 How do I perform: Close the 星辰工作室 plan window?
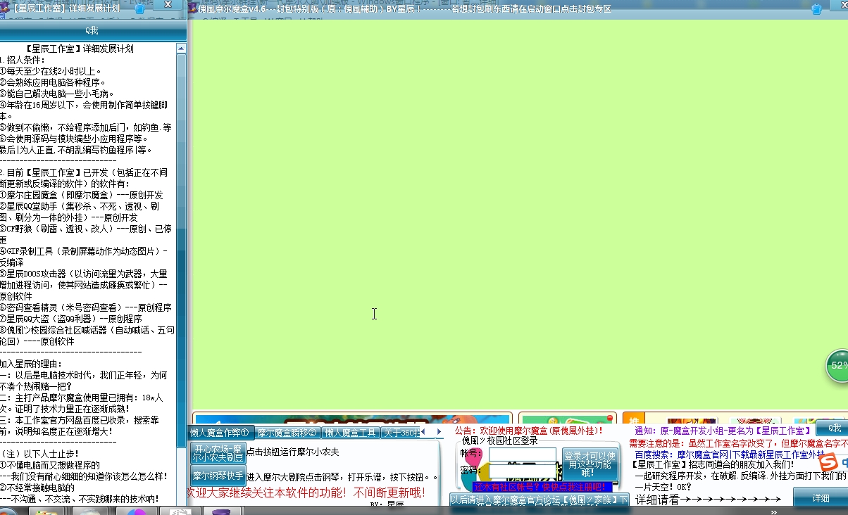(x=168, y=6)
